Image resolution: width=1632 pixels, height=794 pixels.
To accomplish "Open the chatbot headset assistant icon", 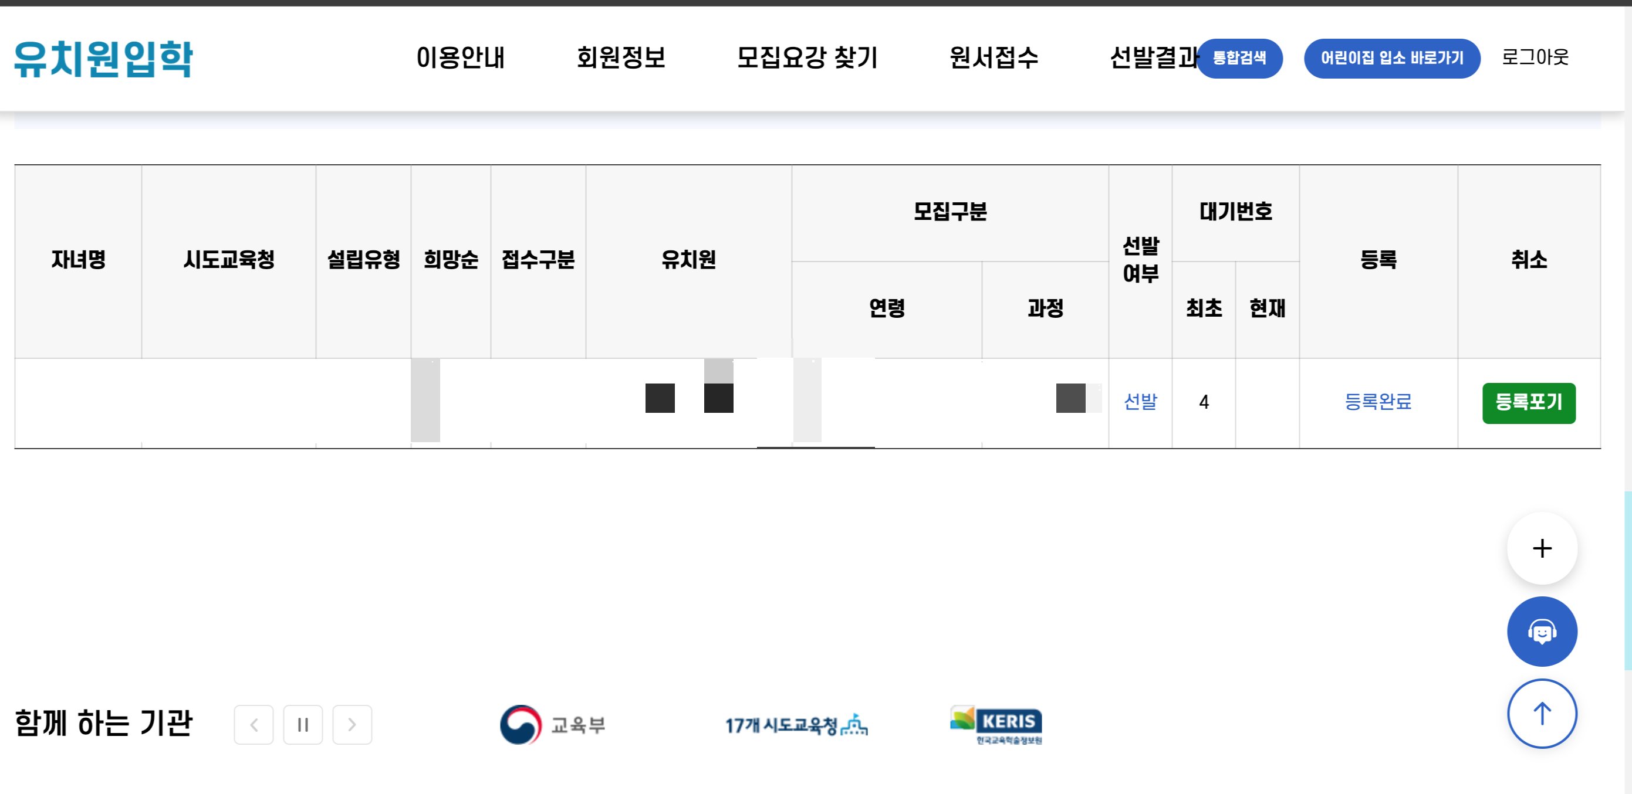I will point(1542,632).
